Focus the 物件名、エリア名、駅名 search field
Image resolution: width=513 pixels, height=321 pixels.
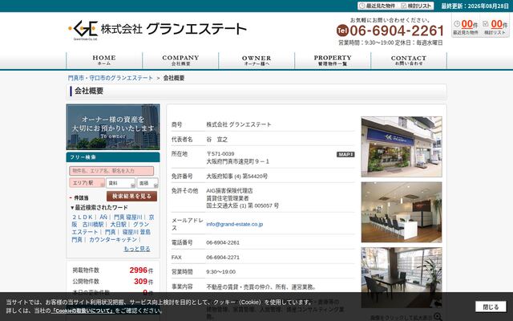pos(111,171)
